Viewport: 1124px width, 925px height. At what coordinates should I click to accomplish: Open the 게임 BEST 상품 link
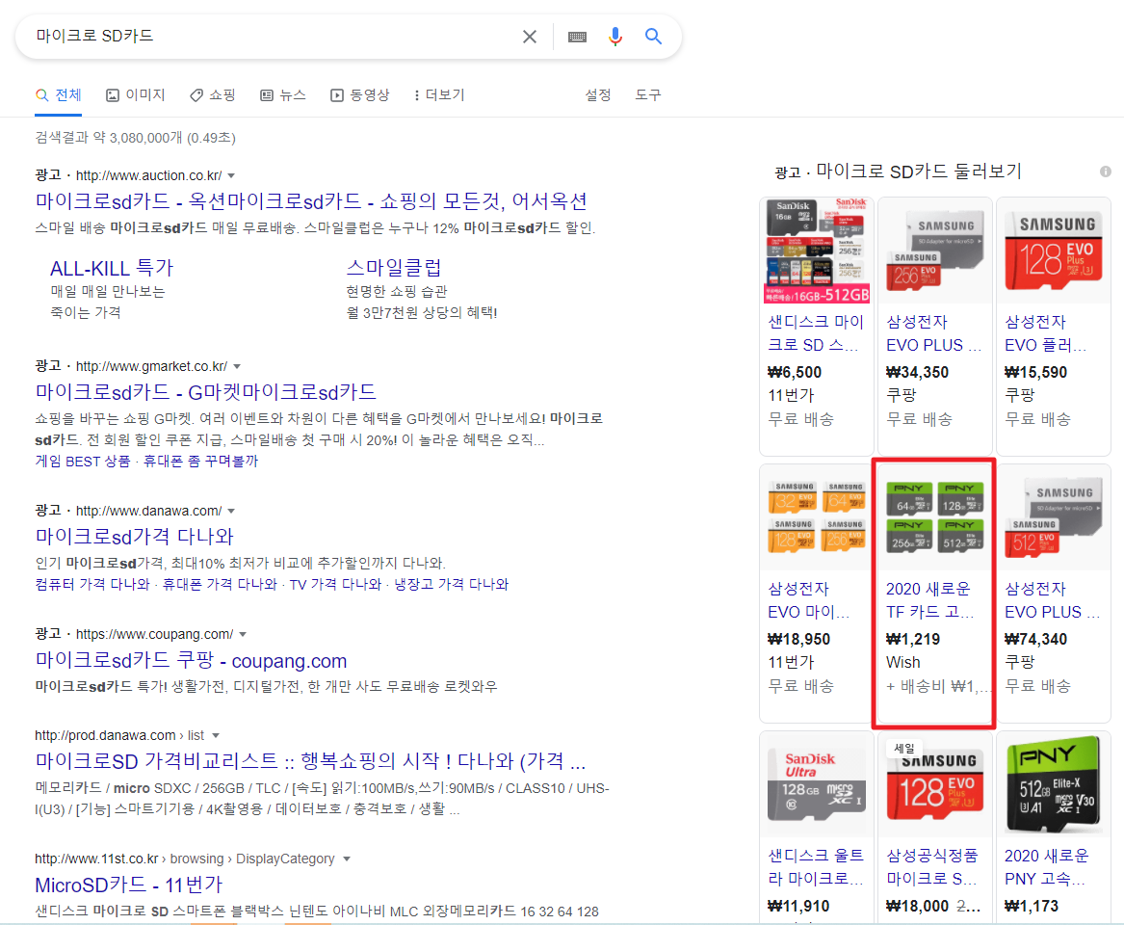pyautogui.click(x=83, y=462)
